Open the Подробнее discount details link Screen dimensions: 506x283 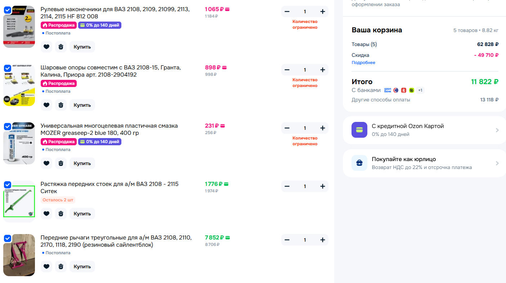pyautogui.click(x=363, y=63)
